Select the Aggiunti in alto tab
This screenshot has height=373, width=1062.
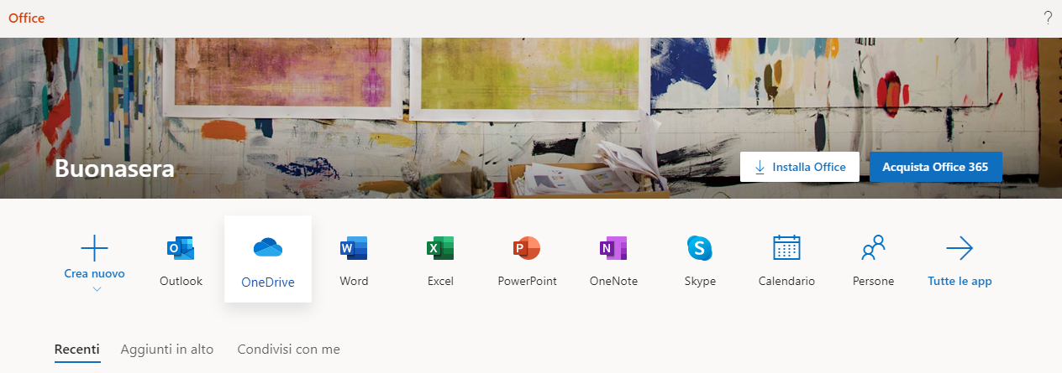pyautogui.click(x=167, y=350)
